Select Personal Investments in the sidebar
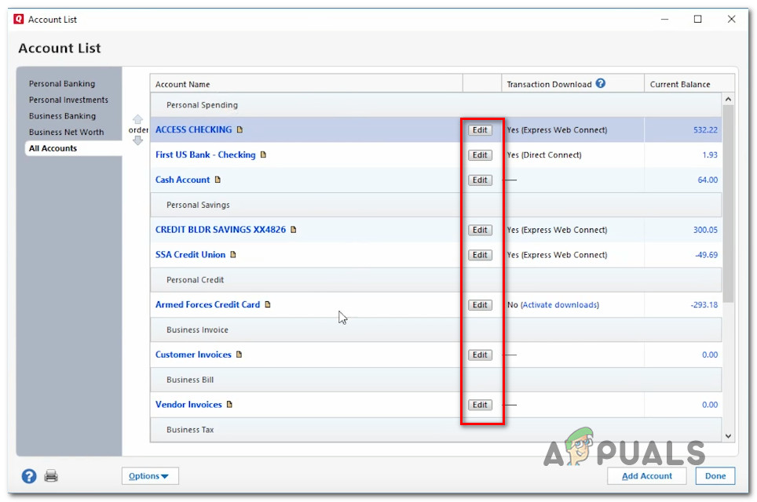The width and height of the screenshot is (757, 502). pyautogui.click(x=68, y=100)
